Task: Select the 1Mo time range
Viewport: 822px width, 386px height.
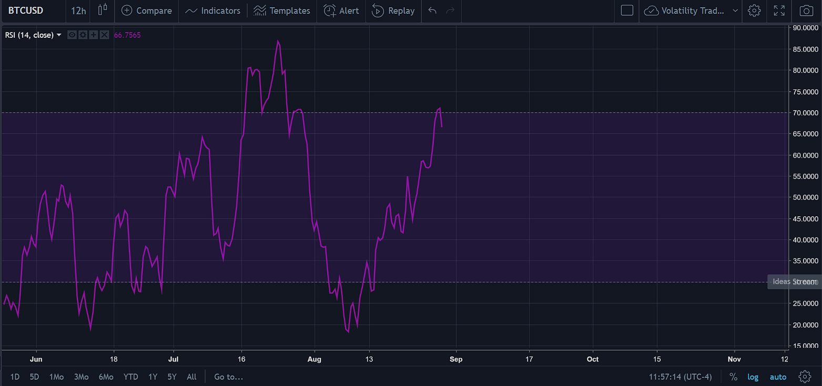Action: tap(56, 377)
